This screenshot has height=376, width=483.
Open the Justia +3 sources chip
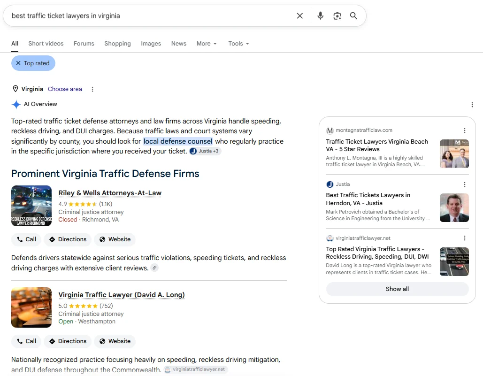[205, 151]
